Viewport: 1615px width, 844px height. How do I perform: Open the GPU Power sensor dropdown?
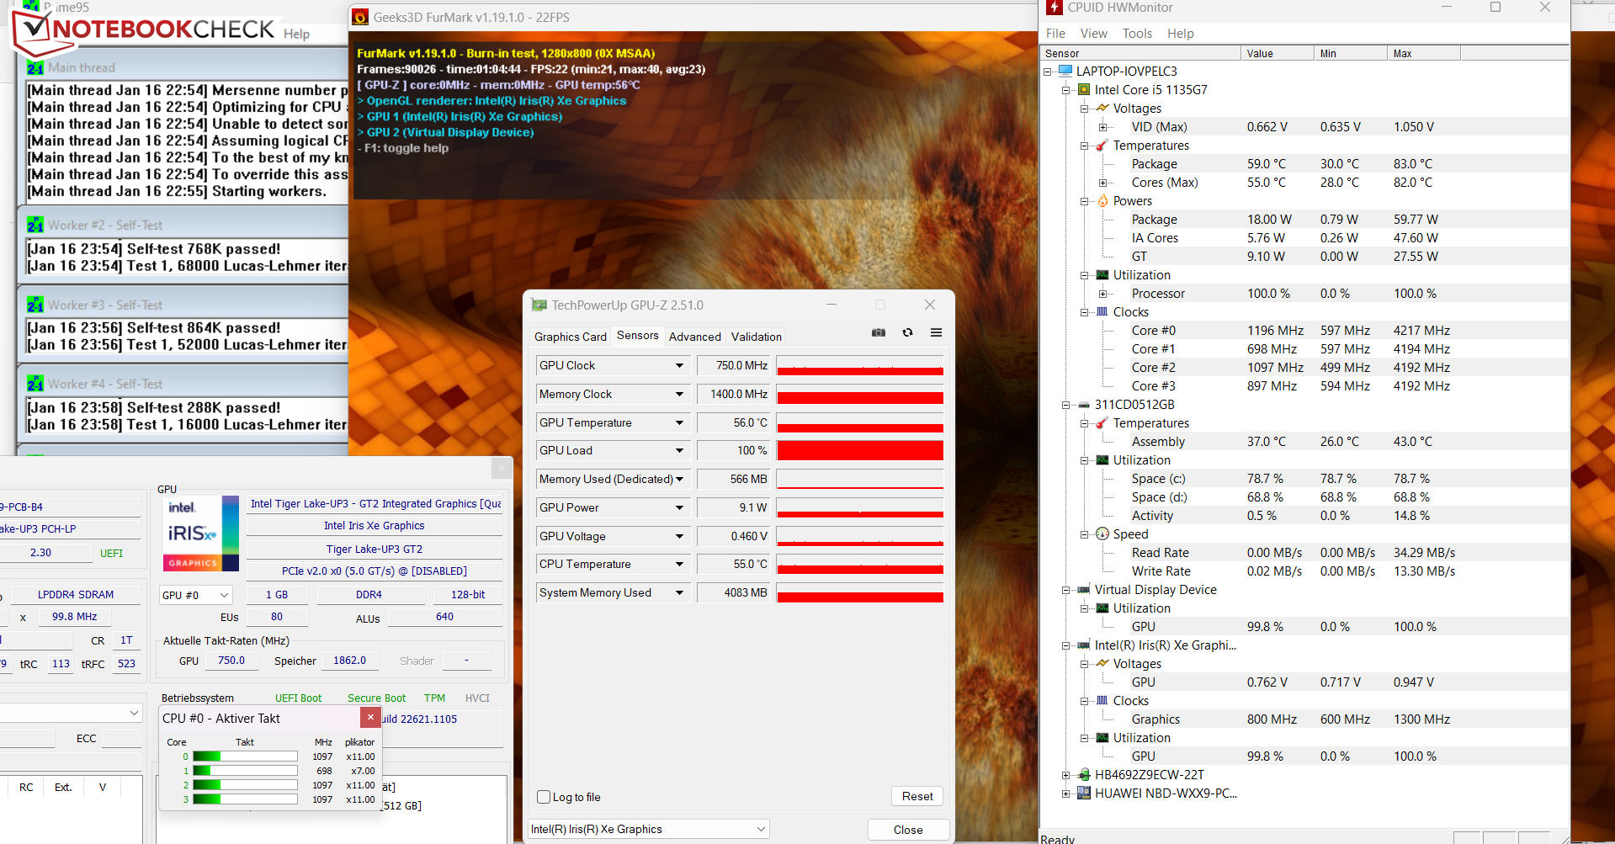(679, 507)
